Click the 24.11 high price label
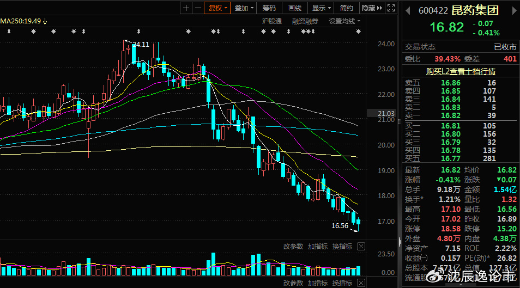The width and height of the screenshot is (520, 288). [x=141, y=45]
